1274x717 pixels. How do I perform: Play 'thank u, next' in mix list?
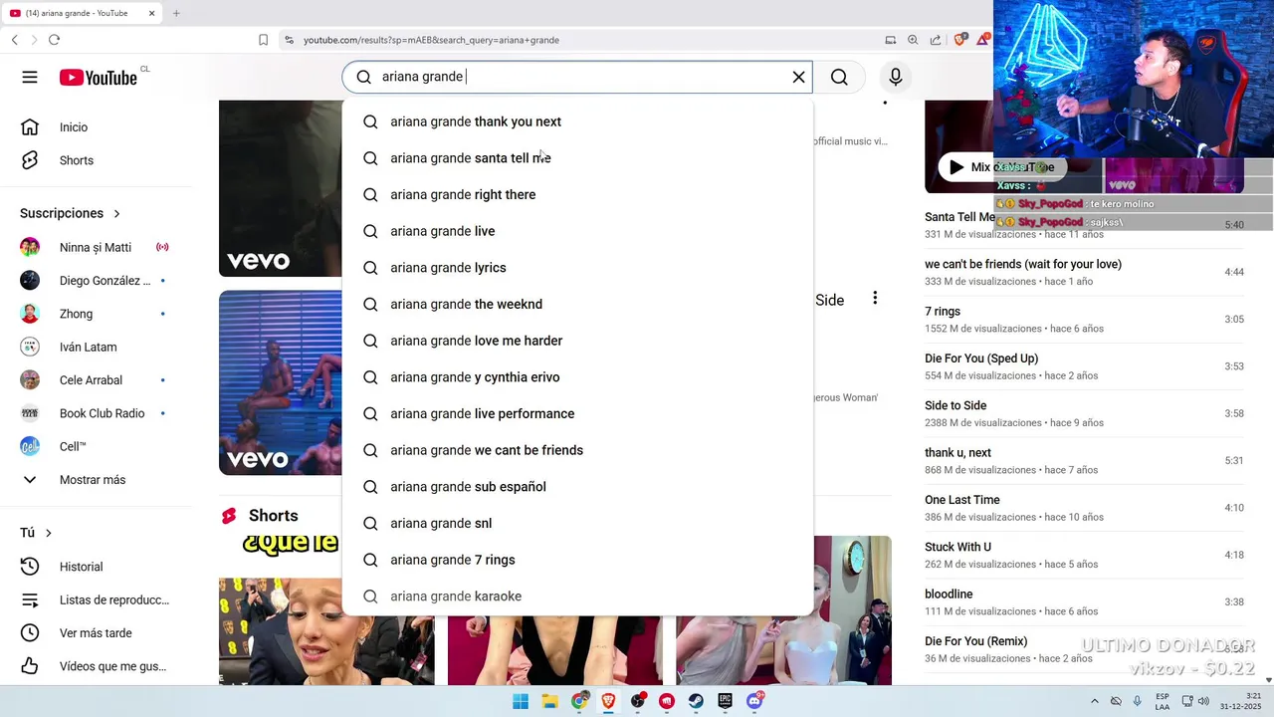1084,461
